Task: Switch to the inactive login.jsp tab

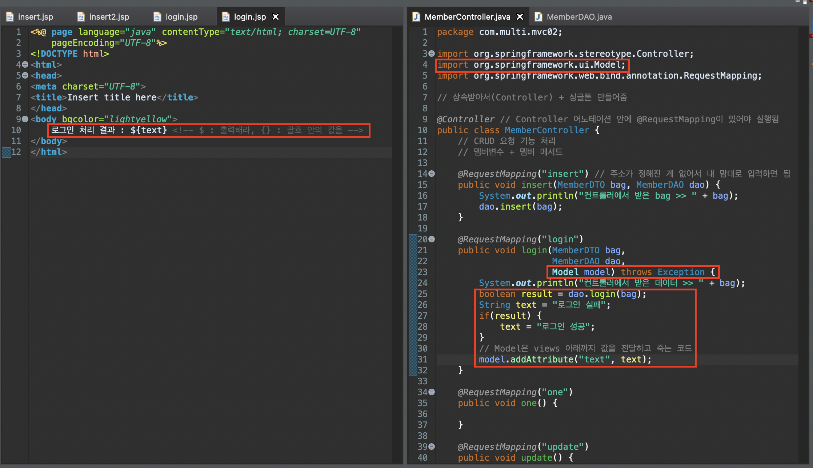Action: [x=181, y=17]
